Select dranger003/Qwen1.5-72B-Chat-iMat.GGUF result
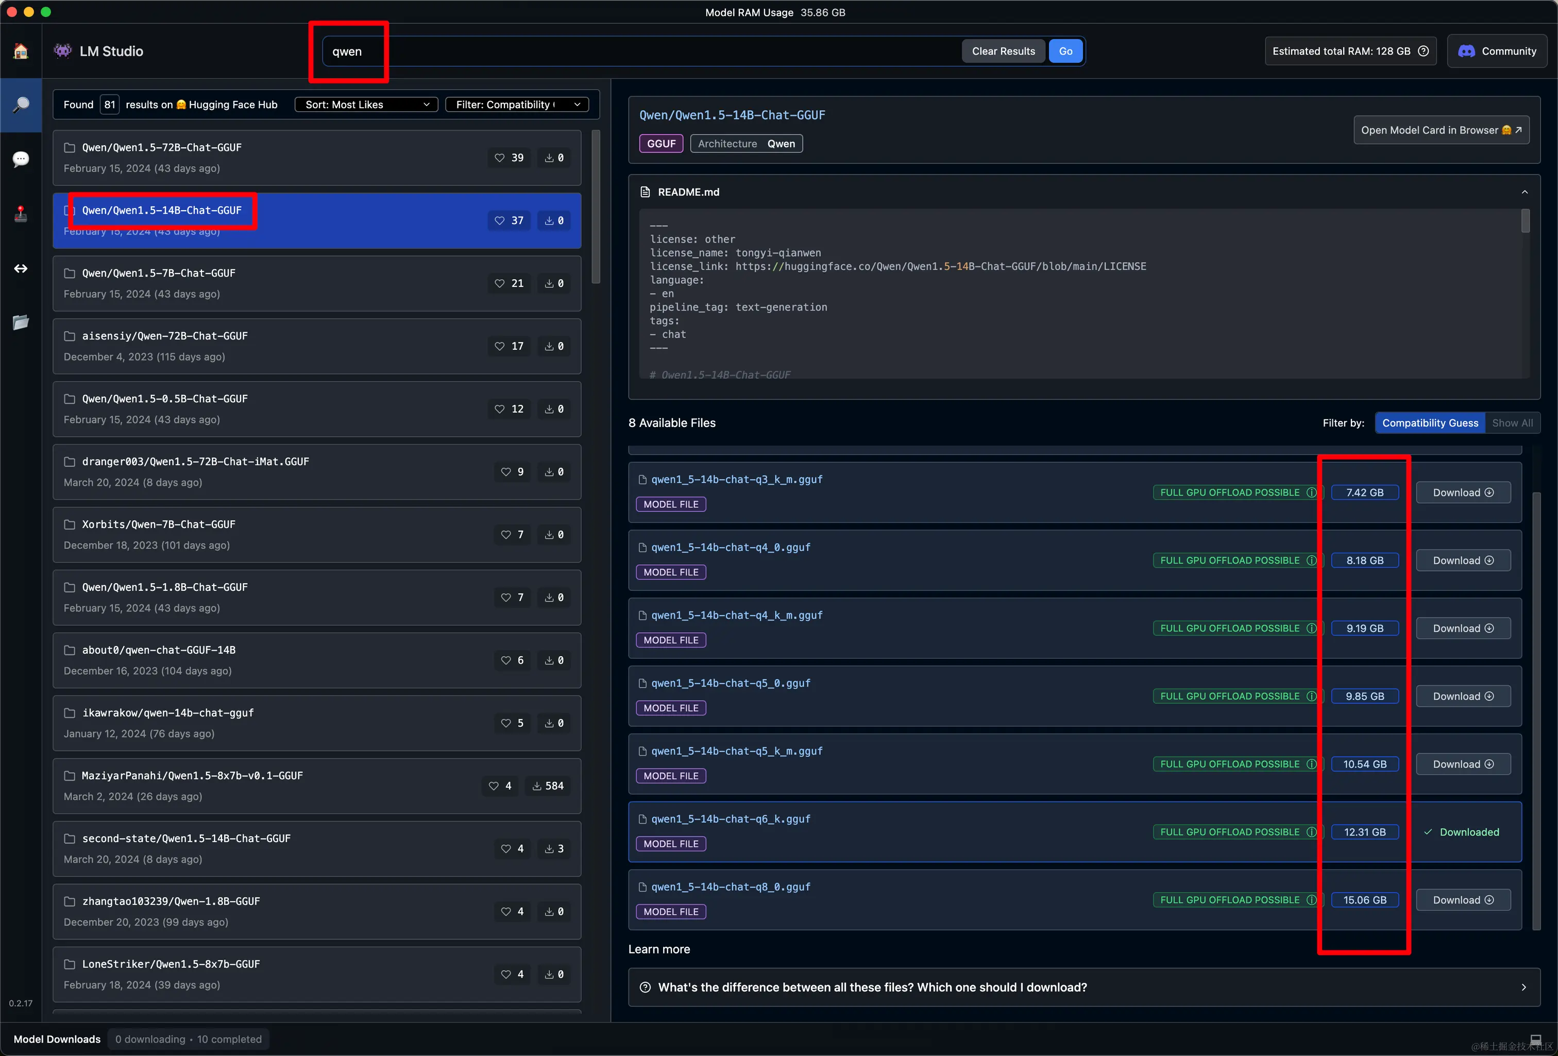This screenshot has width=1558, height=1056. pos(316,472)
